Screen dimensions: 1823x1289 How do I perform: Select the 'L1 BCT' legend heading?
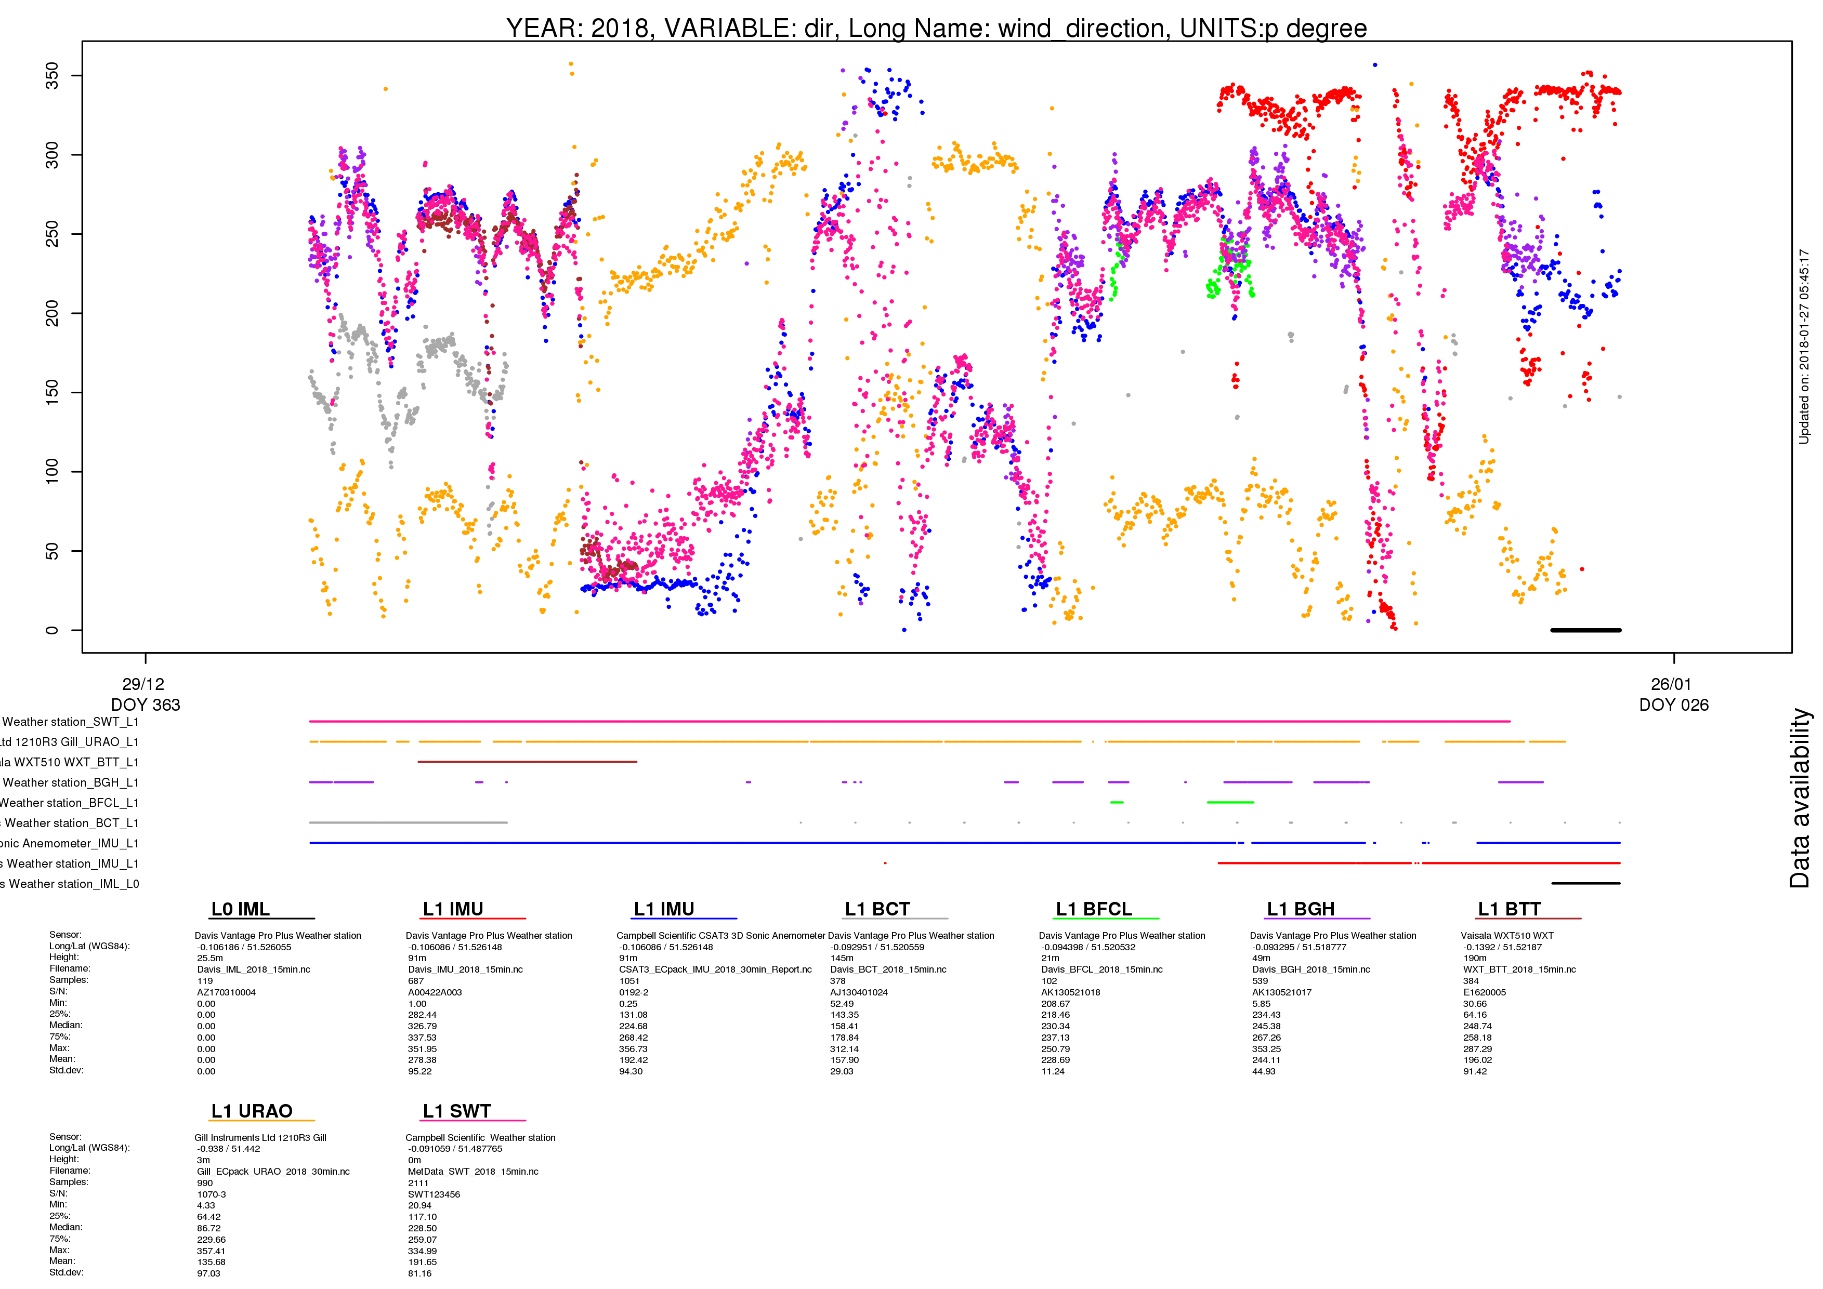pyautogui.click(x=876, y=909)
